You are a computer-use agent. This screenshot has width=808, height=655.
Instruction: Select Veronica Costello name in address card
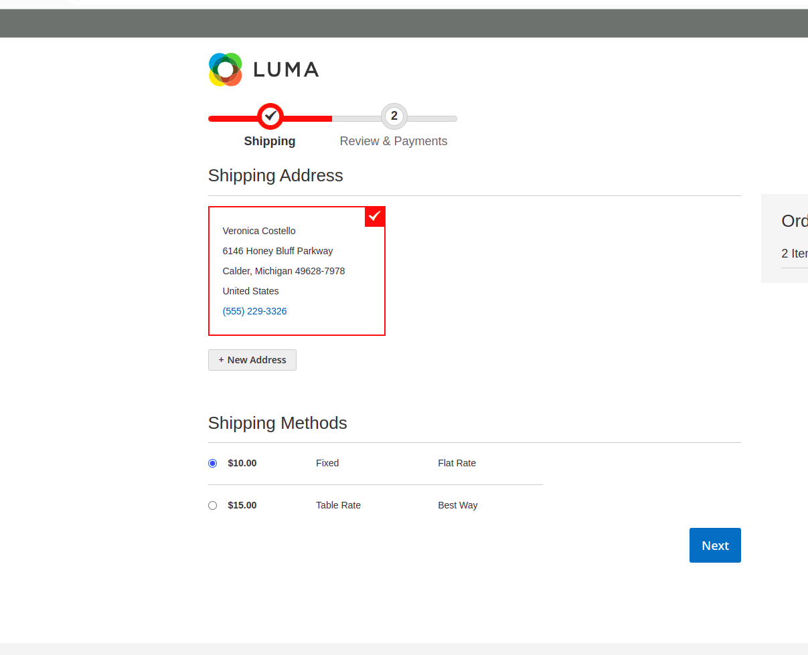click(259, 231)
